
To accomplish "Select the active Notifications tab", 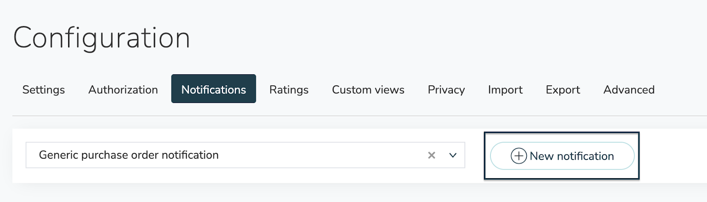I will click(x=213, y=89).
